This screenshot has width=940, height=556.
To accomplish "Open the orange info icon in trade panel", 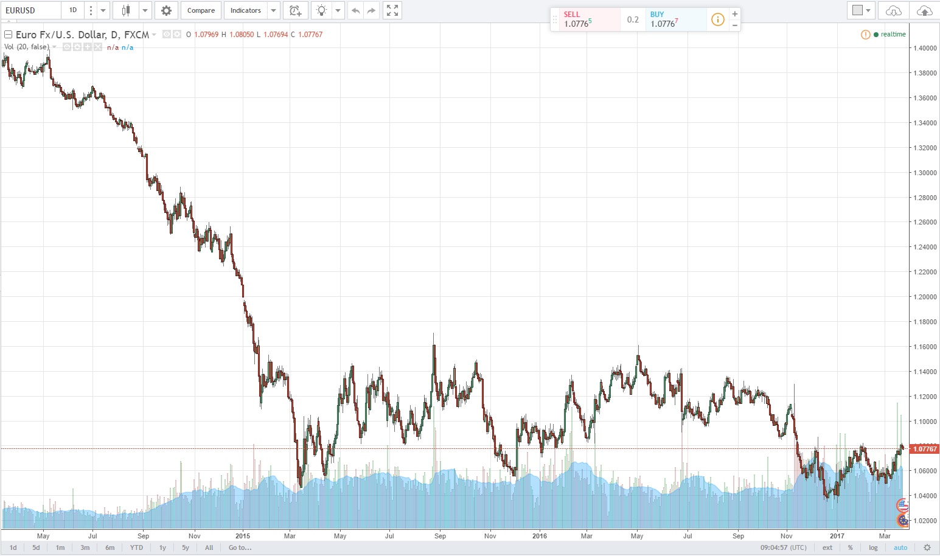I will coord(718,19).
